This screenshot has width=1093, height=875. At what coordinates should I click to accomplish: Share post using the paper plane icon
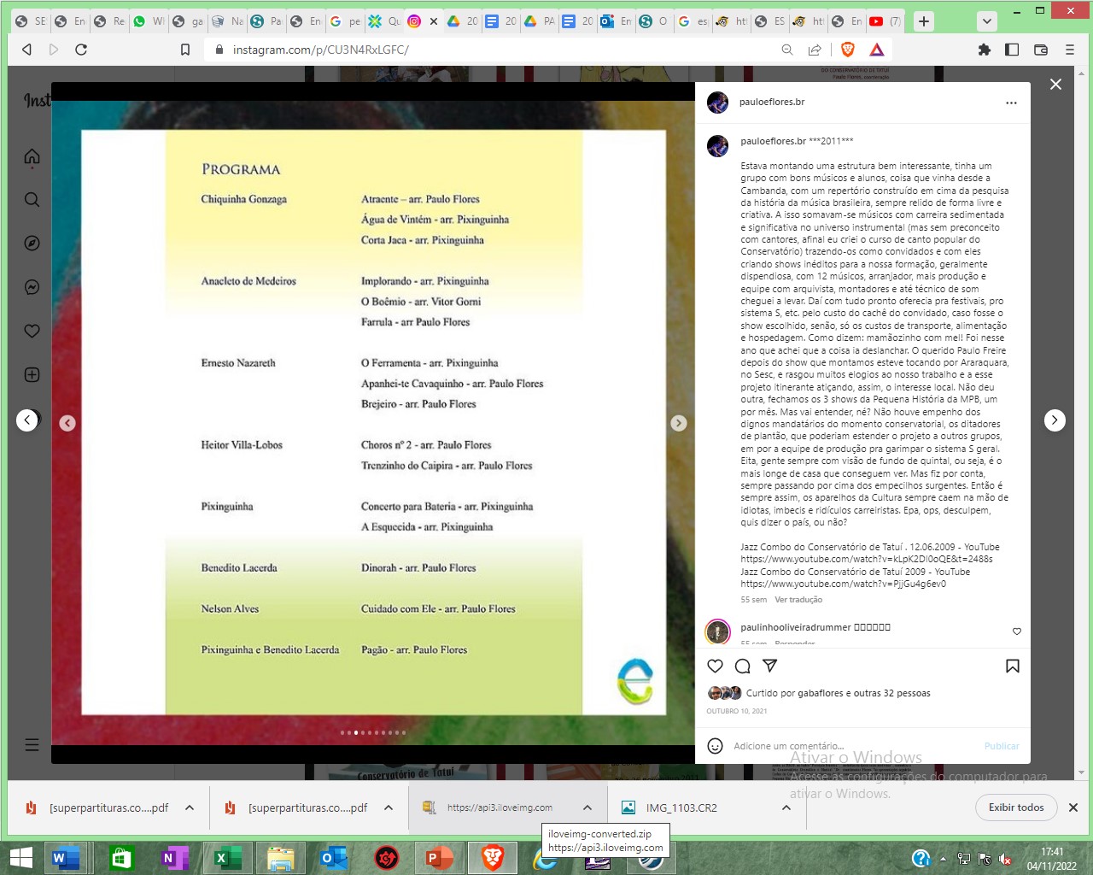click(769, 667)
